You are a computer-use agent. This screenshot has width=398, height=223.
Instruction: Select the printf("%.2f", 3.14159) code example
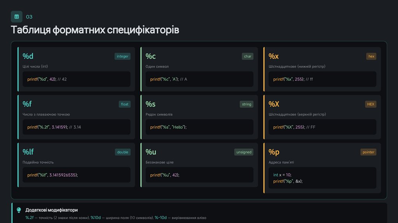point(76,127)
